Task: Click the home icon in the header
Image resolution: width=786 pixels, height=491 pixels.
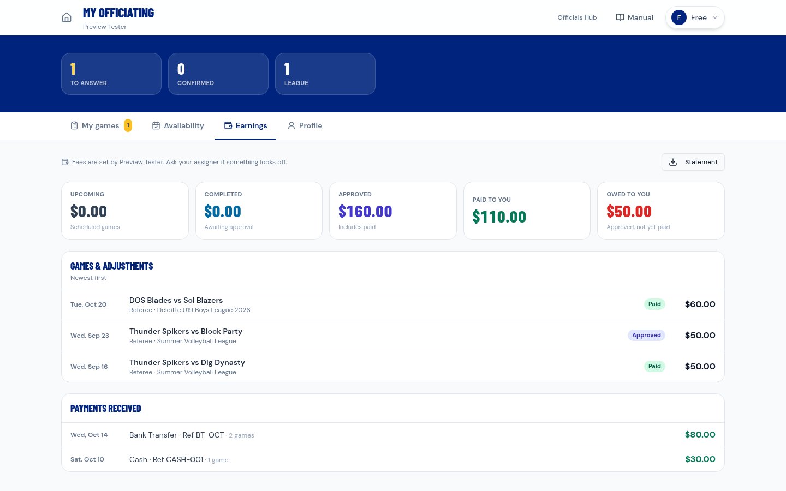Action: point(67,17)
